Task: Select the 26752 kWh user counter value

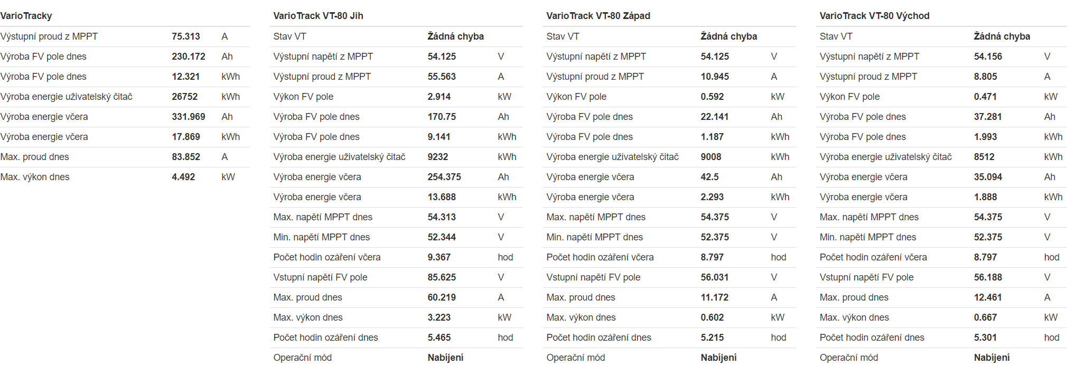Action: click(185, 97)
